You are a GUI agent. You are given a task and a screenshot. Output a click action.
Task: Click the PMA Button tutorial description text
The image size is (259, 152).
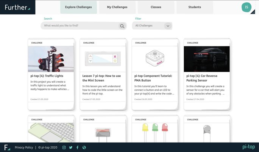click(154, 90)
